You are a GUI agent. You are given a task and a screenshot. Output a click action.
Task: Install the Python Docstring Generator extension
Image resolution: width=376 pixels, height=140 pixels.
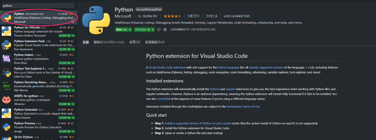pos(65,90)
